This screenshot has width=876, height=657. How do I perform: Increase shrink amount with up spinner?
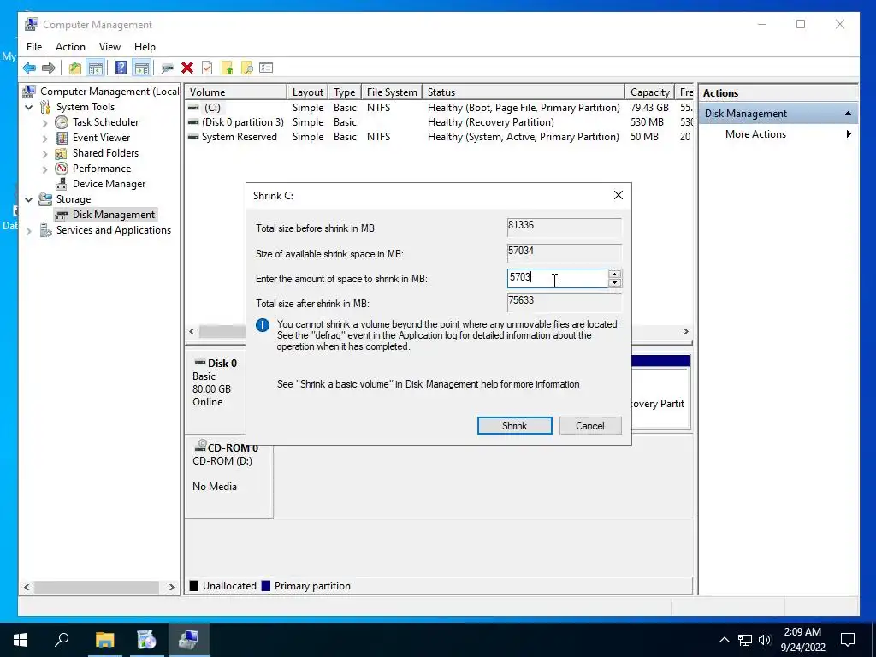614,274
